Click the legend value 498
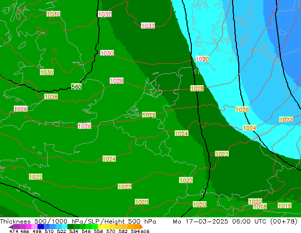Screen dimensions: 301x233 37,231
